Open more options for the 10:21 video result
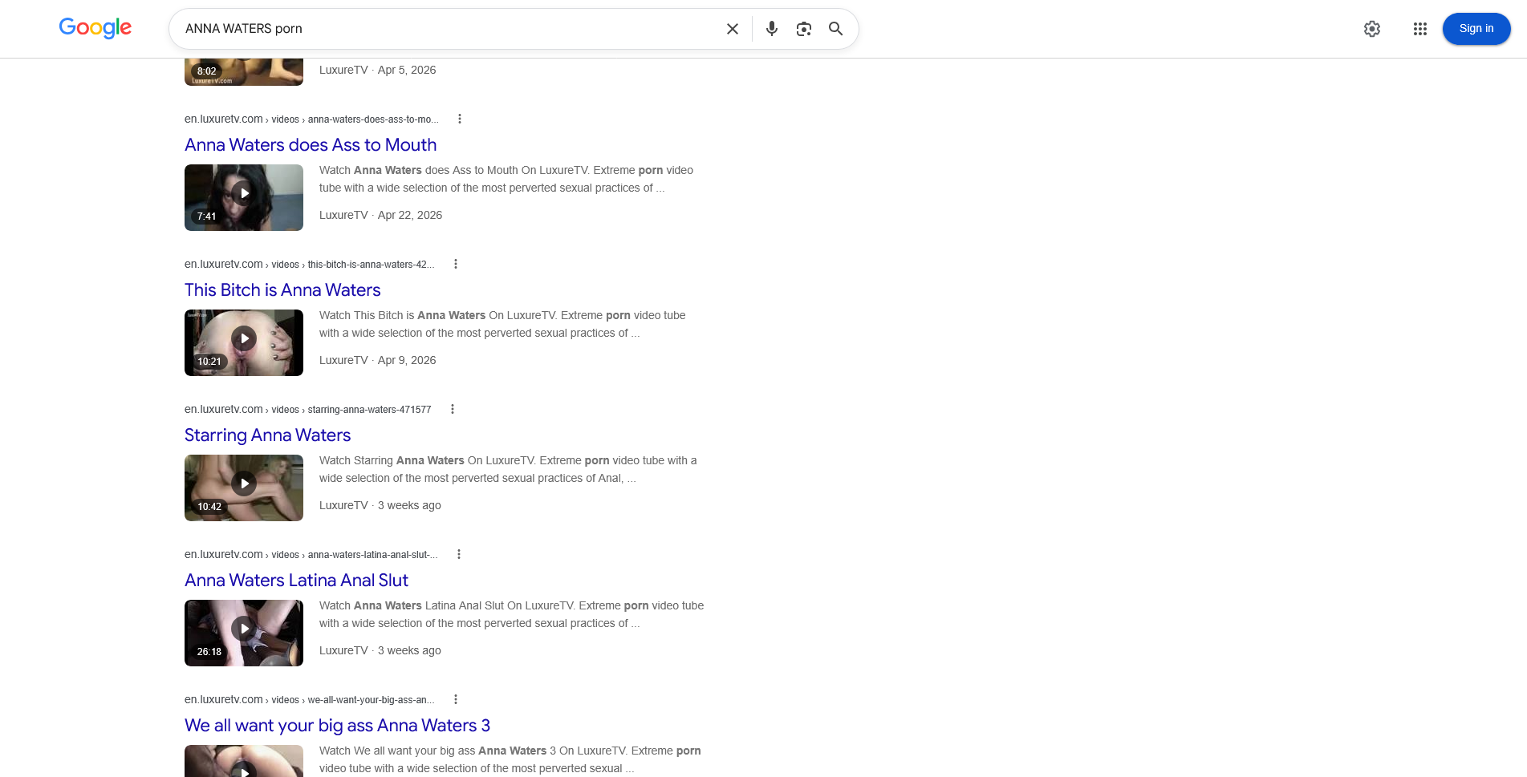 [456, 264]
